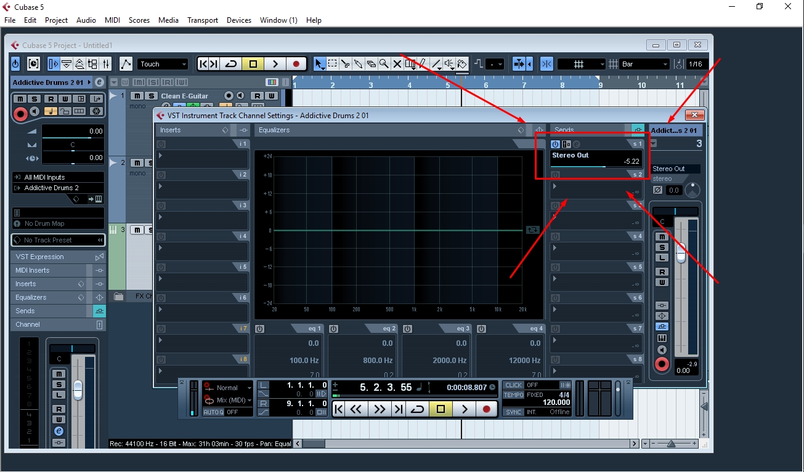
Task: Click Record in the main toolbar
Action: 296,64
